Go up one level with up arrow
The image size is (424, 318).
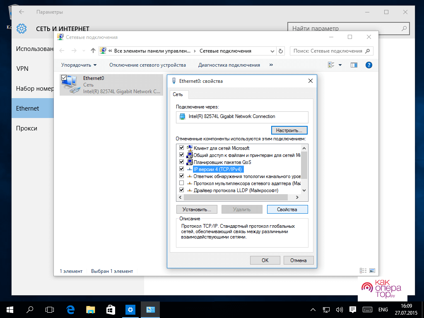point(93,51)
